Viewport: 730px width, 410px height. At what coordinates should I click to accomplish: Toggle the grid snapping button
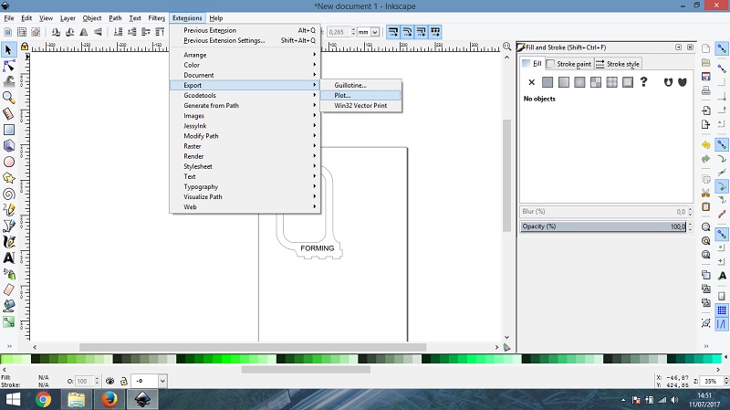(722, 310)
